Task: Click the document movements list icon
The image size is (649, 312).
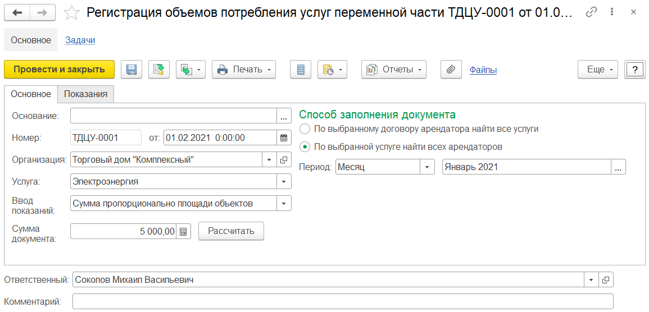Action: pyautogui.click(x=301, y=70)
